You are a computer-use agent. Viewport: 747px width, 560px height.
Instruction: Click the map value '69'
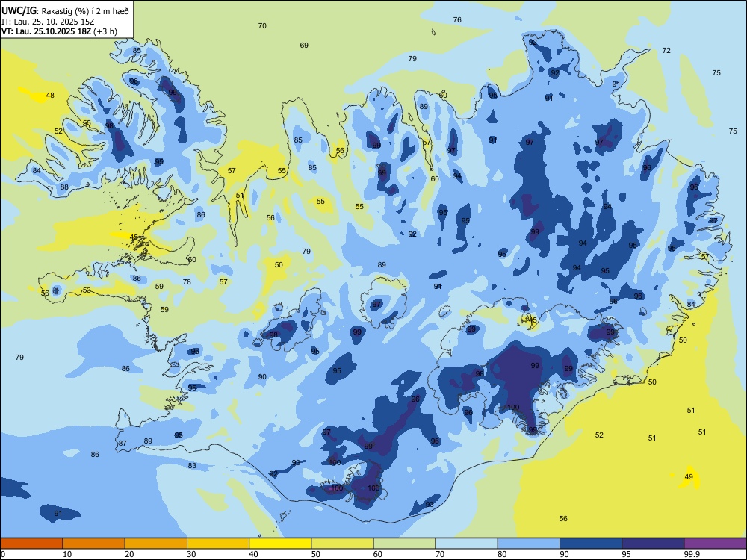(x=304, y=46)
